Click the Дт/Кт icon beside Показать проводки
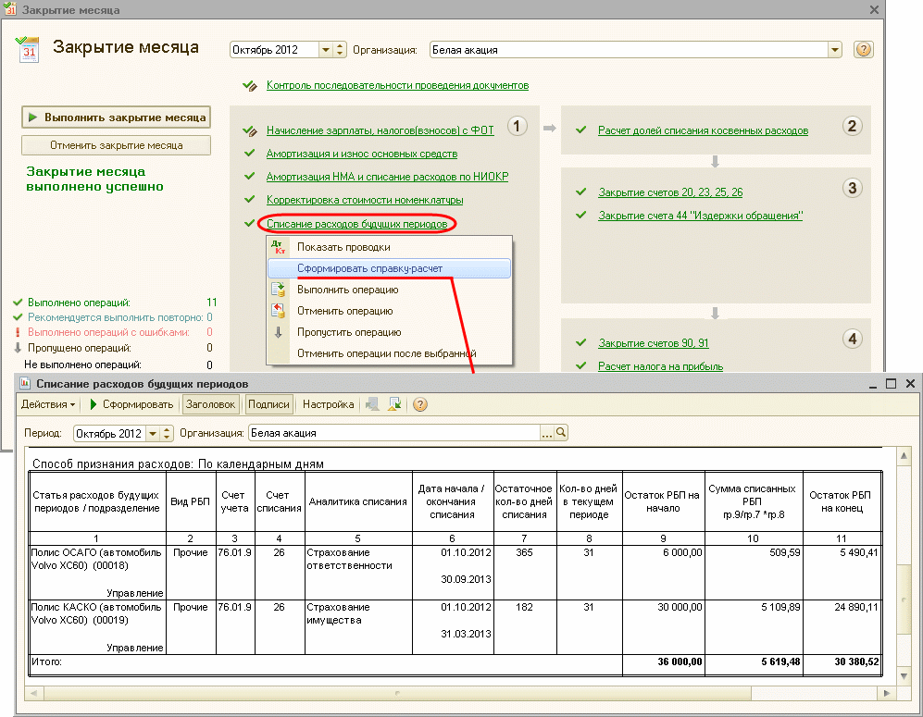The image size is (923, 717). click(278, 247)
